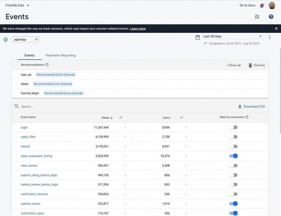This screenshot has height=216, width=281.
Task: Click the Download CSV download icon
Action: point(239,106)
